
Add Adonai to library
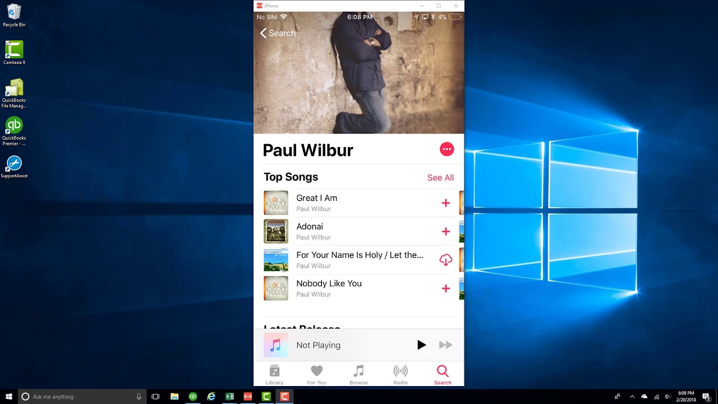(446, 232)
